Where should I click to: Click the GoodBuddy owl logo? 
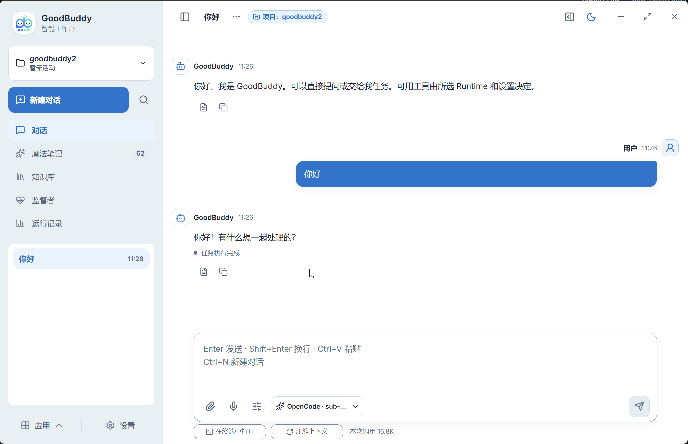click(x=24, y=23)
